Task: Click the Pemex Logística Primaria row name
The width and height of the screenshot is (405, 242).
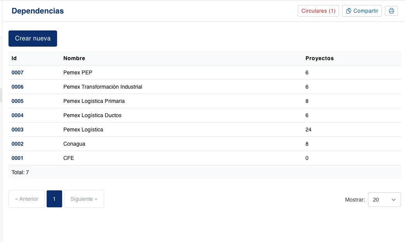Action: click(94, 101)
